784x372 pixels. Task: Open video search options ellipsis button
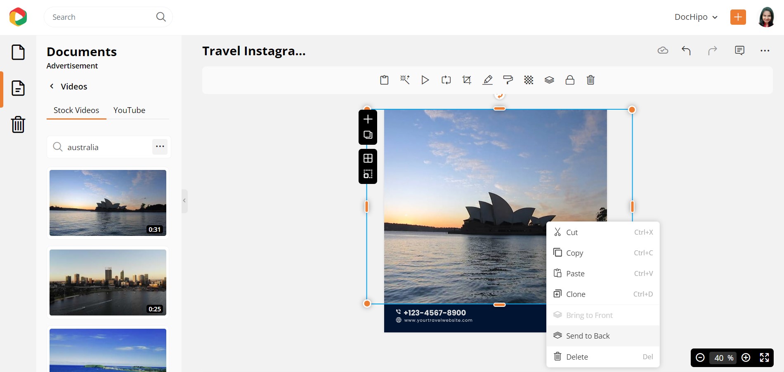click(160, 147)
